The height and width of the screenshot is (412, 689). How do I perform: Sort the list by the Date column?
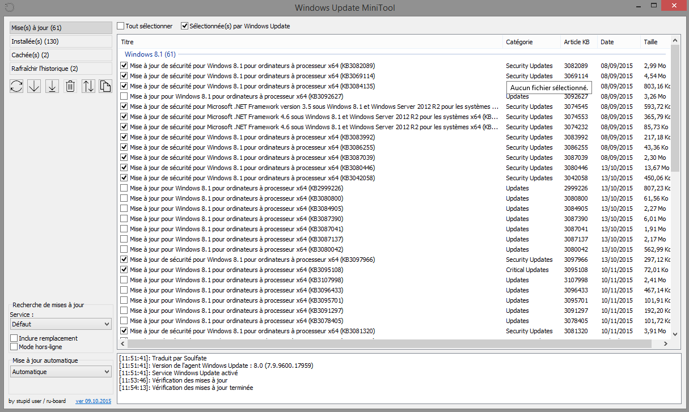(x=619, y=42)
